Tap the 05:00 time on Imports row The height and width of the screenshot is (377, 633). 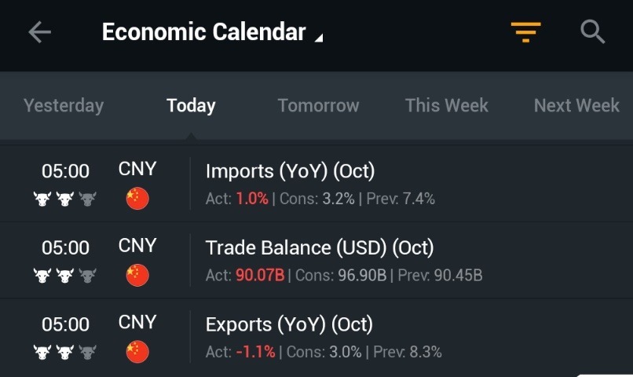(65, 171)
